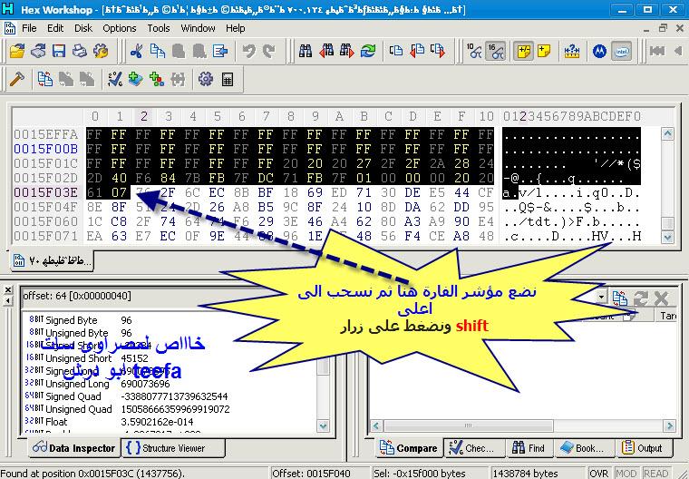The width and height of the screenshot is (689, 479).
Task: Cut the selection with the scissors icon
Action: [x=136, y=51]
